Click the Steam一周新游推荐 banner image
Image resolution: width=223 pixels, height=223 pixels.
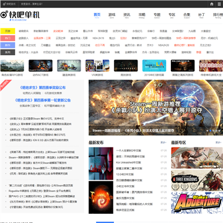(155, 108)
